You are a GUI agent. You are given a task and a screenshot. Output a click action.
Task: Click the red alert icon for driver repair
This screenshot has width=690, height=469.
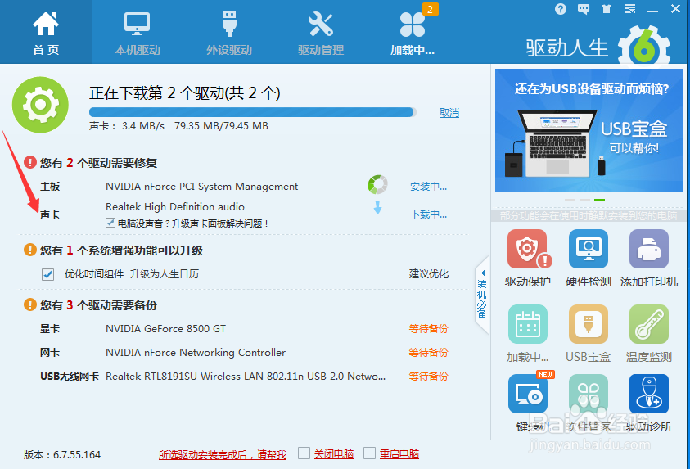pos(30,162)
